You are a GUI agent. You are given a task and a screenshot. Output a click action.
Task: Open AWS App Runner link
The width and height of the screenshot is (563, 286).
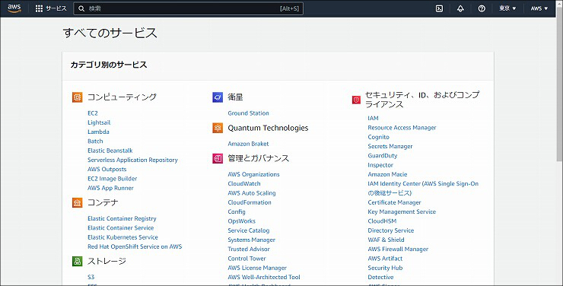[110, 188]
